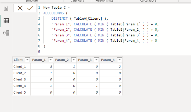Click TableB[Param_2] reference on line 5
The height and width of the screenshot is (112, 191).
click(x=125, y=29)
